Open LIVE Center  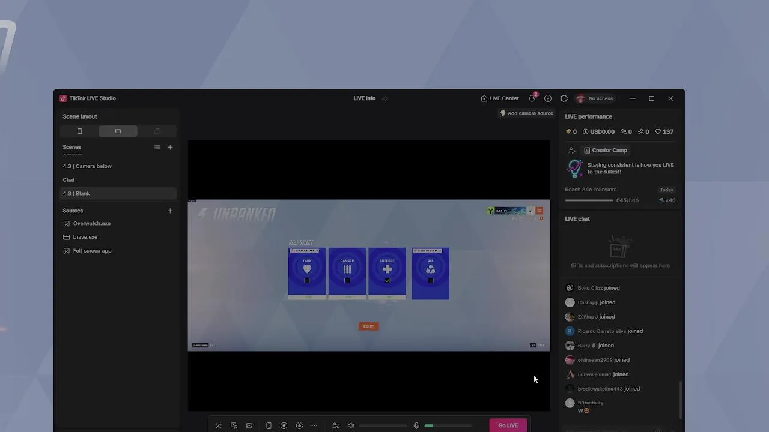tap(500, 98)
